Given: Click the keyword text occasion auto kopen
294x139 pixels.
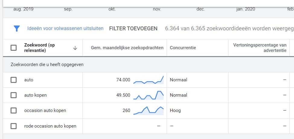Looking at the screenshot, I should (x=45, y=110).
